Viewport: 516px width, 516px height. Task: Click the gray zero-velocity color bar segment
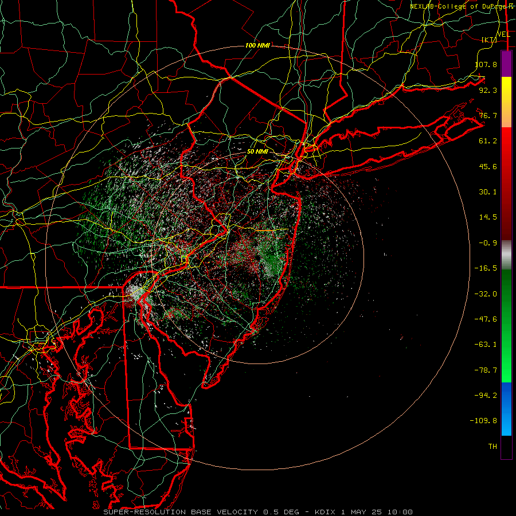pos(506,254)
